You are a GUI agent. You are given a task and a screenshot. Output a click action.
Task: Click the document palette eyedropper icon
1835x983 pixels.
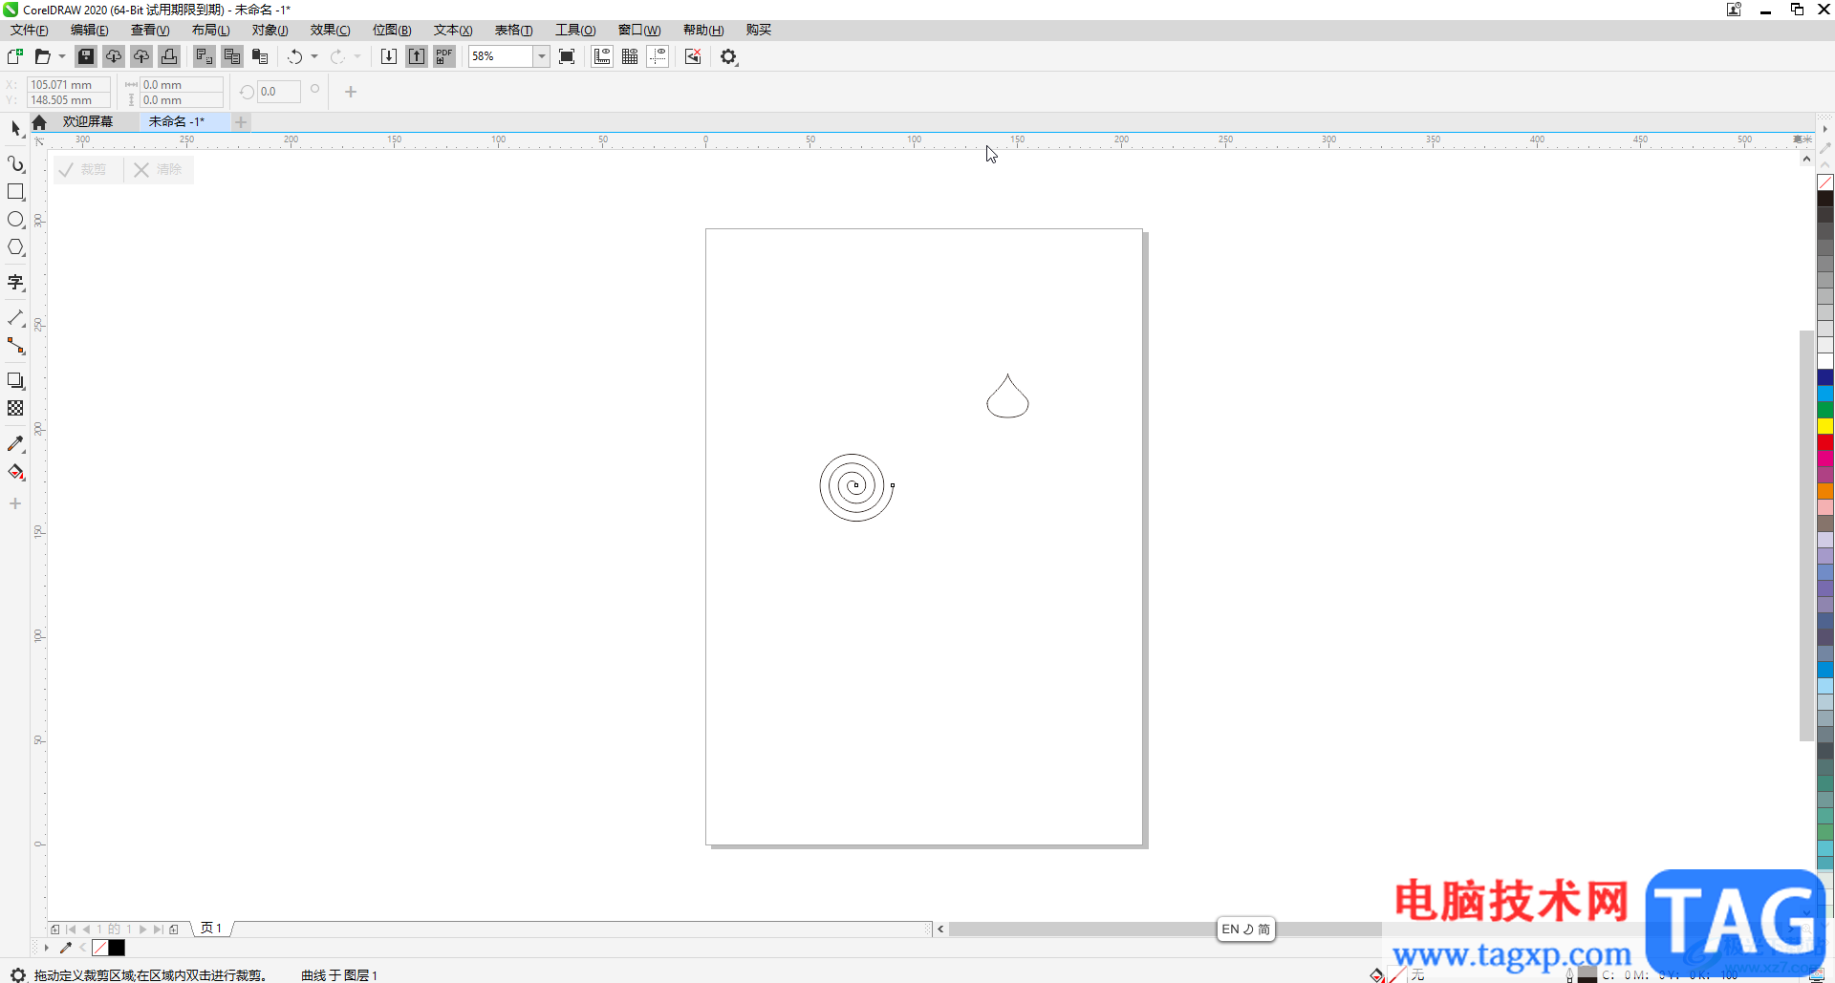66,948
